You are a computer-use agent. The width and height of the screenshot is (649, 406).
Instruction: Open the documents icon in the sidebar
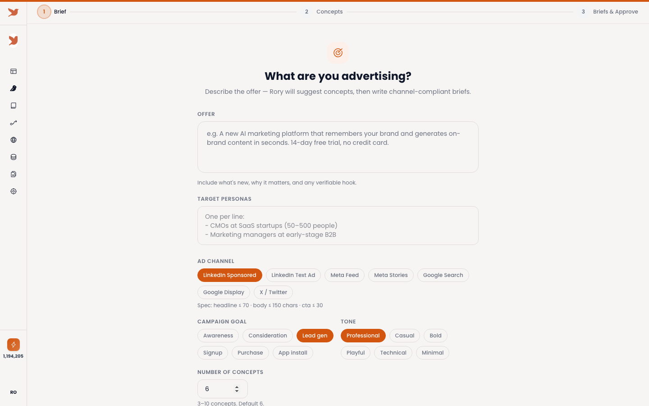point(13,174)
